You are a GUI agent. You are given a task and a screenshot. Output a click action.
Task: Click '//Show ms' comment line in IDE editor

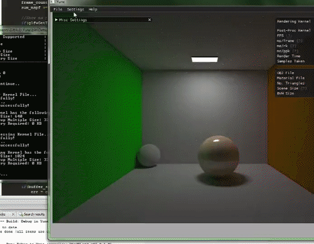[34, 18]
